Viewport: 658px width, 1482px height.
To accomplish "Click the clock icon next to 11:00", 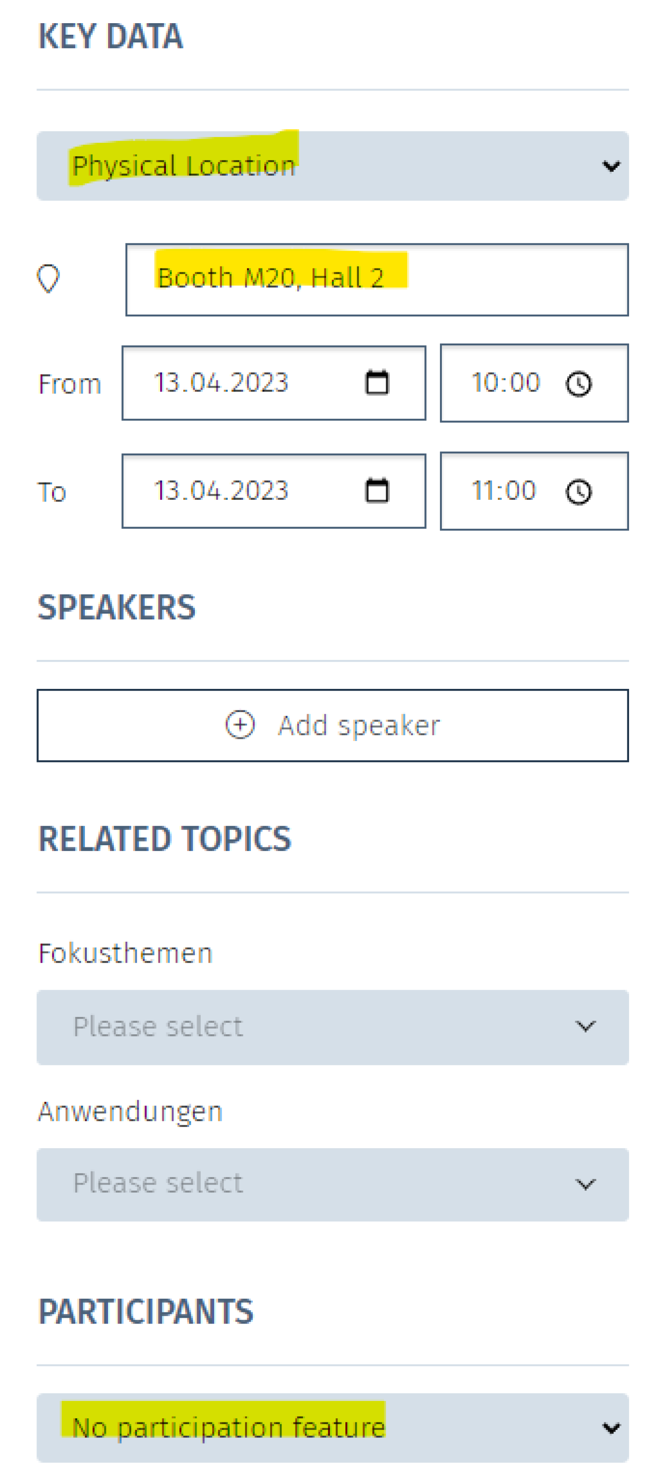I will click(x=579, y=492).
